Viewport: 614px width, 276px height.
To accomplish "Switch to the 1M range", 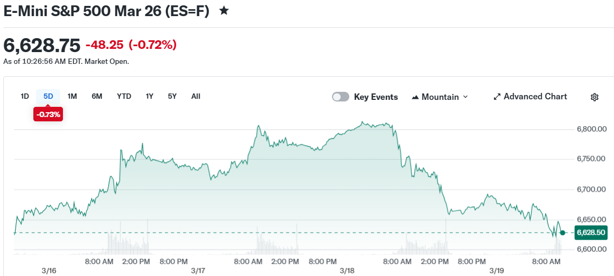I will click(72, 96).
